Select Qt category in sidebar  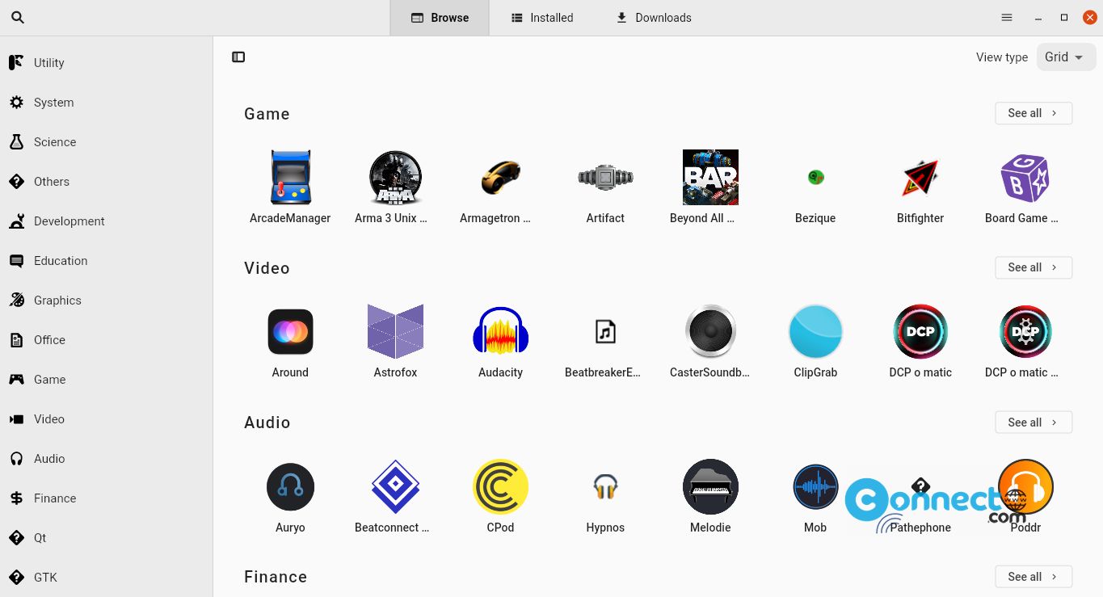point(106,538)
